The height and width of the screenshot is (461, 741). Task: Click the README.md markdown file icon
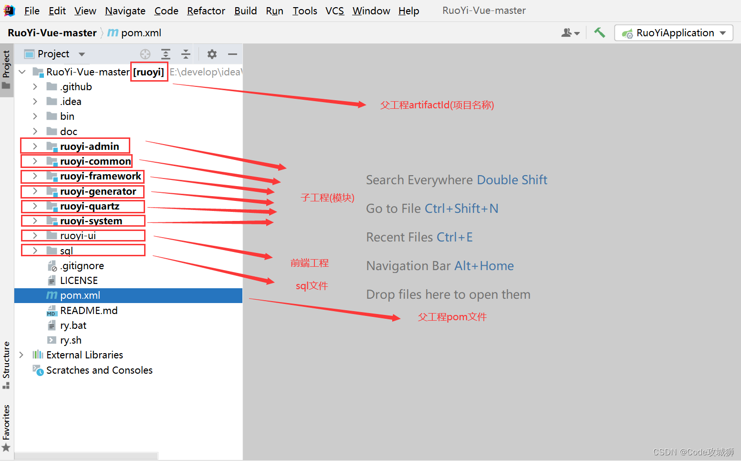52,311
